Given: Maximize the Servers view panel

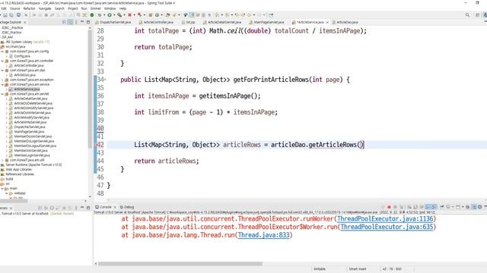Looking at the screenshot, I should (x=88, y=208).
